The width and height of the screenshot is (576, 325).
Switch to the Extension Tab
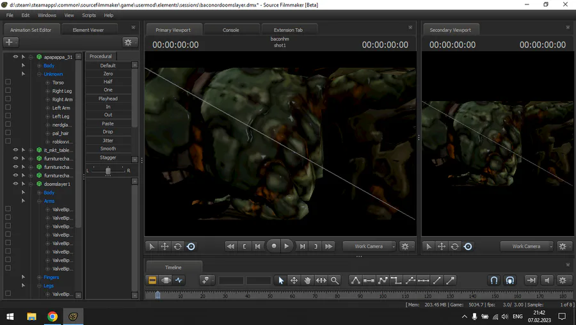[x=289, y=30]
